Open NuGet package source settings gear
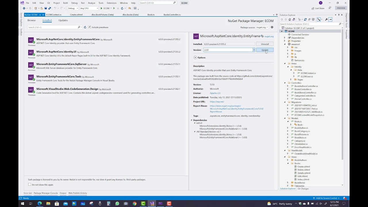Screen dimensions: 368x207 click(x=272, y=27)
